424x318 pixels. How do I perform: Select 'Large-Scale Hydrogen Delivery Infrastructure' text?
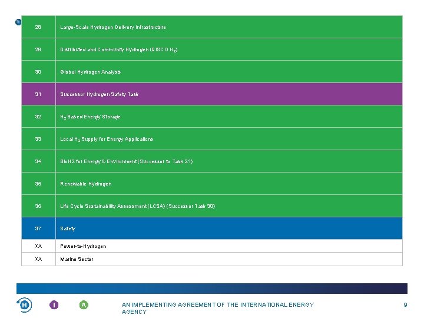point(113,27)
